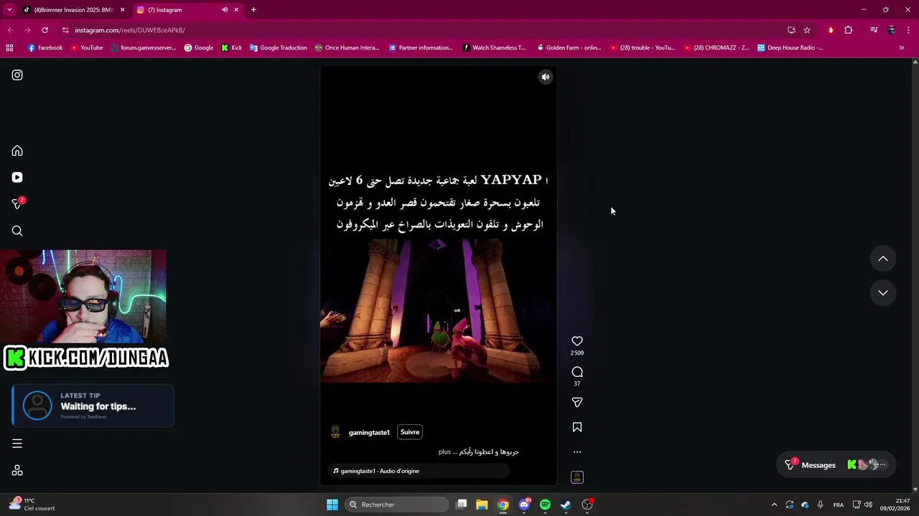Open the weather widget showing 11°C
This screenshot has height=516, width=919.
[32, 505]
